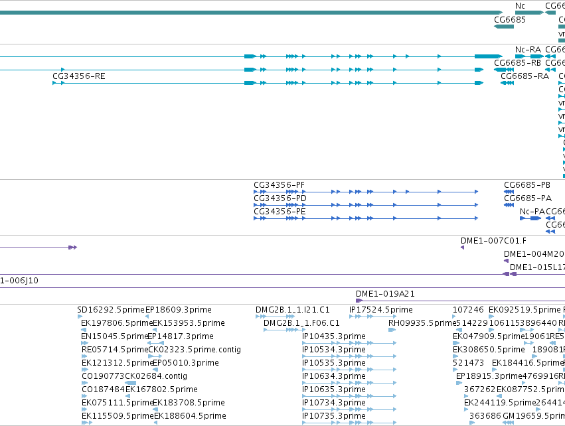This screenshot has width=565, height=426.
Task: Click the EK184416.5prime EST label
Action: [x=528, y=363]
